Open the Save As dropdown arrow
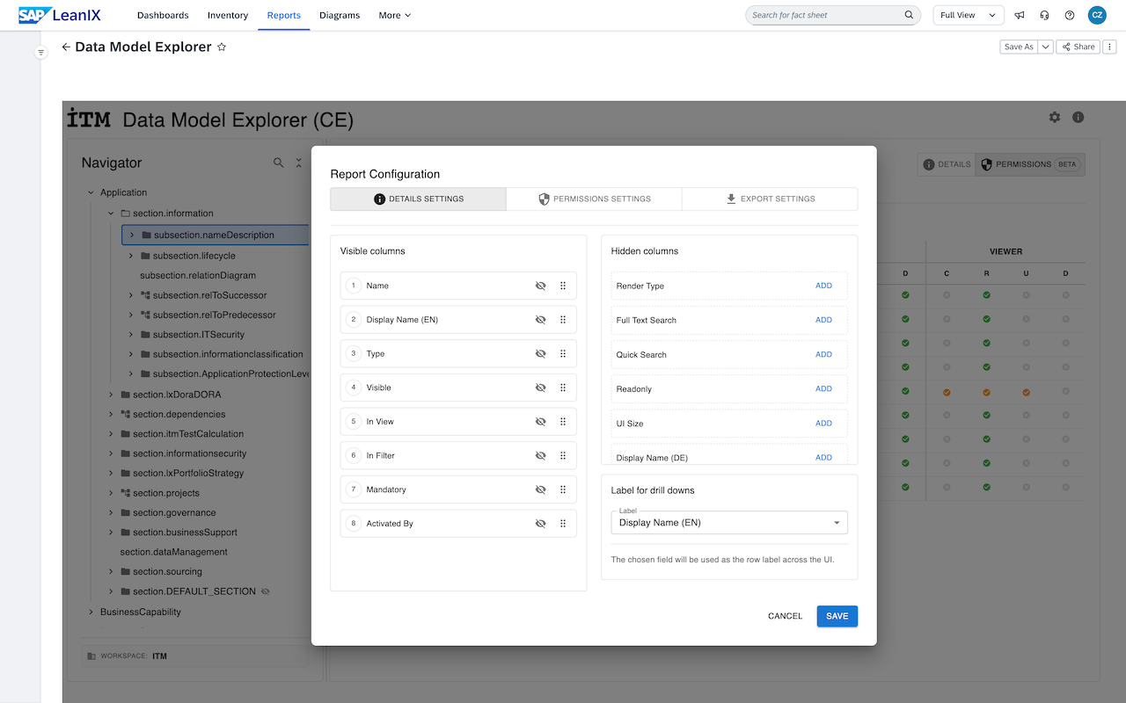The height and width of the screenshot is (703, 1126). [x=1045, y=47]
